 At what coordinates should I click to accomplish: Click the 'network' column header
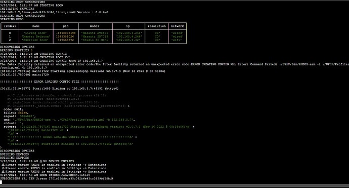pos(178,26)
